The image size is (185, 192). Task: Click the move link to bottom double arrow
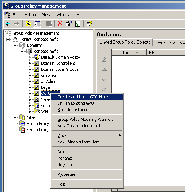(104, 90)
